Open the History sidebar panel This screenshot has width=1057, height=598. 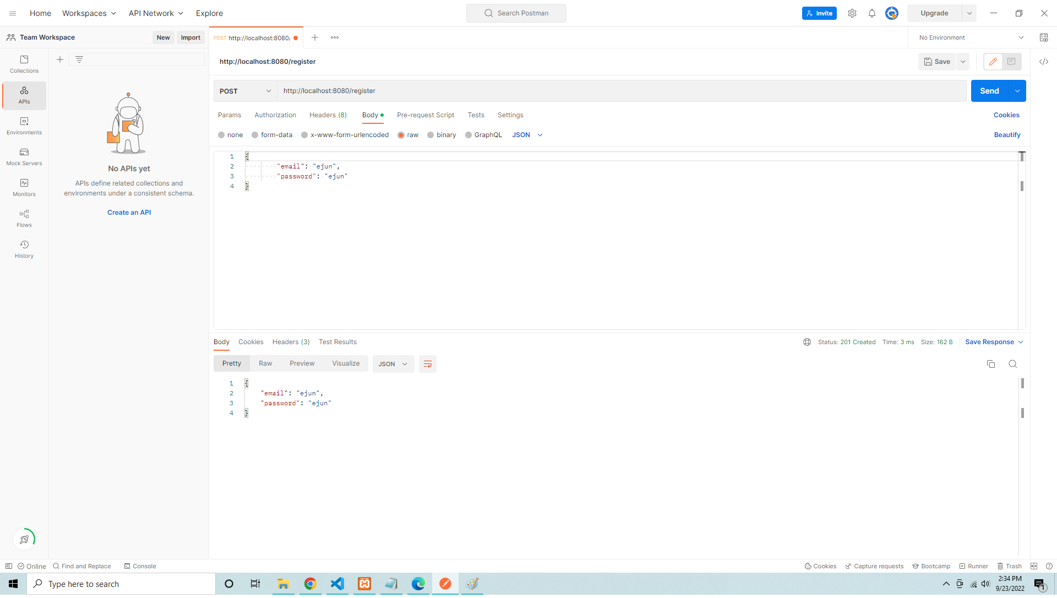coord(24,249)
